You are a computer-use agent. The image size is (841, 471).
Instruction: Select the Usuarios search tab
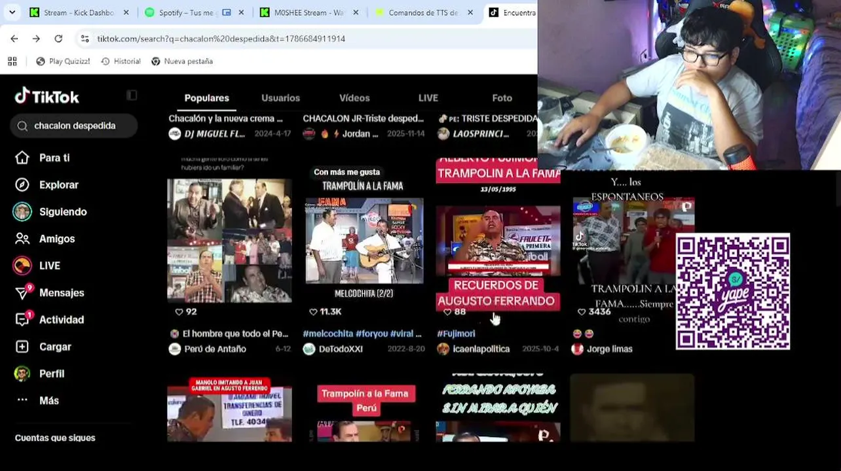tap(281, 98)
